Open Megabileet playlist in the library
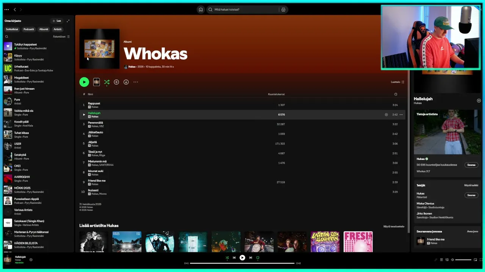This screenshot has width=485, height=272. click(x=37, y=79)
